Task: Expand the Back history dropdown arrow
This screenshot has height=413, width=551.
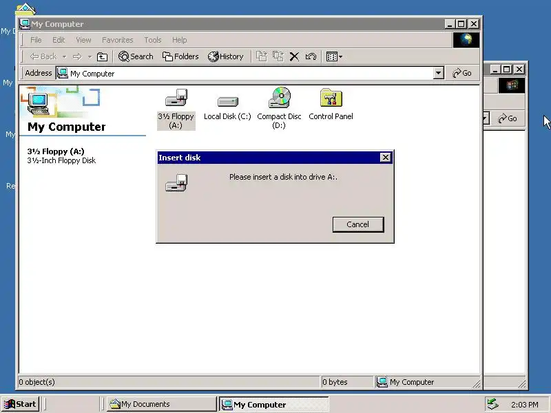Action: pos(64,56)
